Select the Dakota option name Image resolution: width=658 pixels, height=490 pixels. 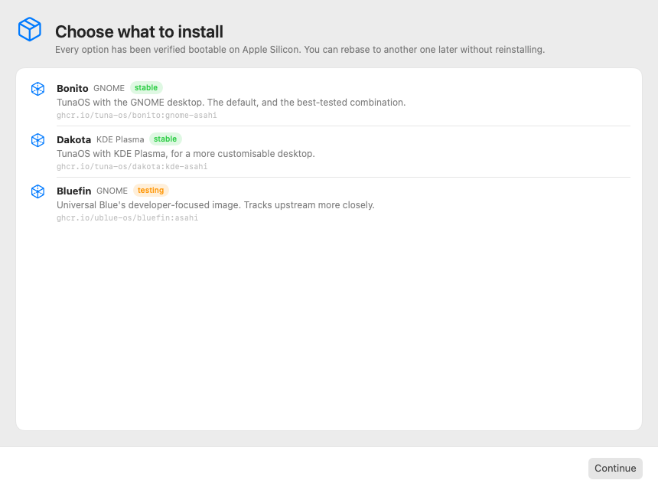point(74,139)
